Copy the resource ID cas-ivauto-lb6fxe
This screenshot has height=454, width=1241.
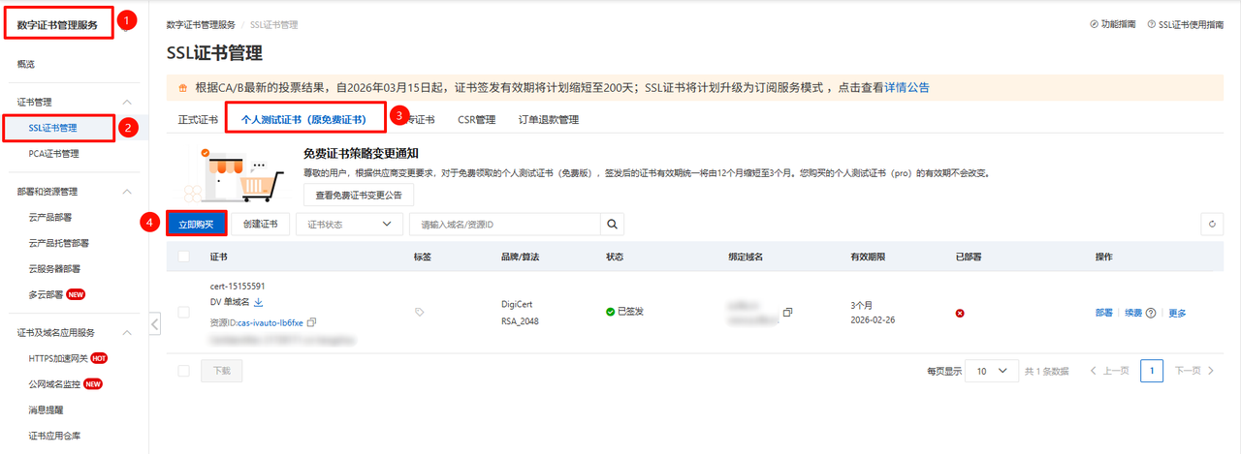click(x=311, y=321)
